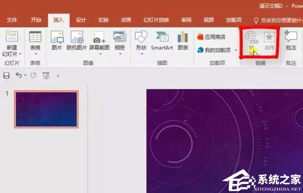Viewport: 303px width, 193px height.
Task: Select slide 1 thumbnail
Action: (46, 110)
